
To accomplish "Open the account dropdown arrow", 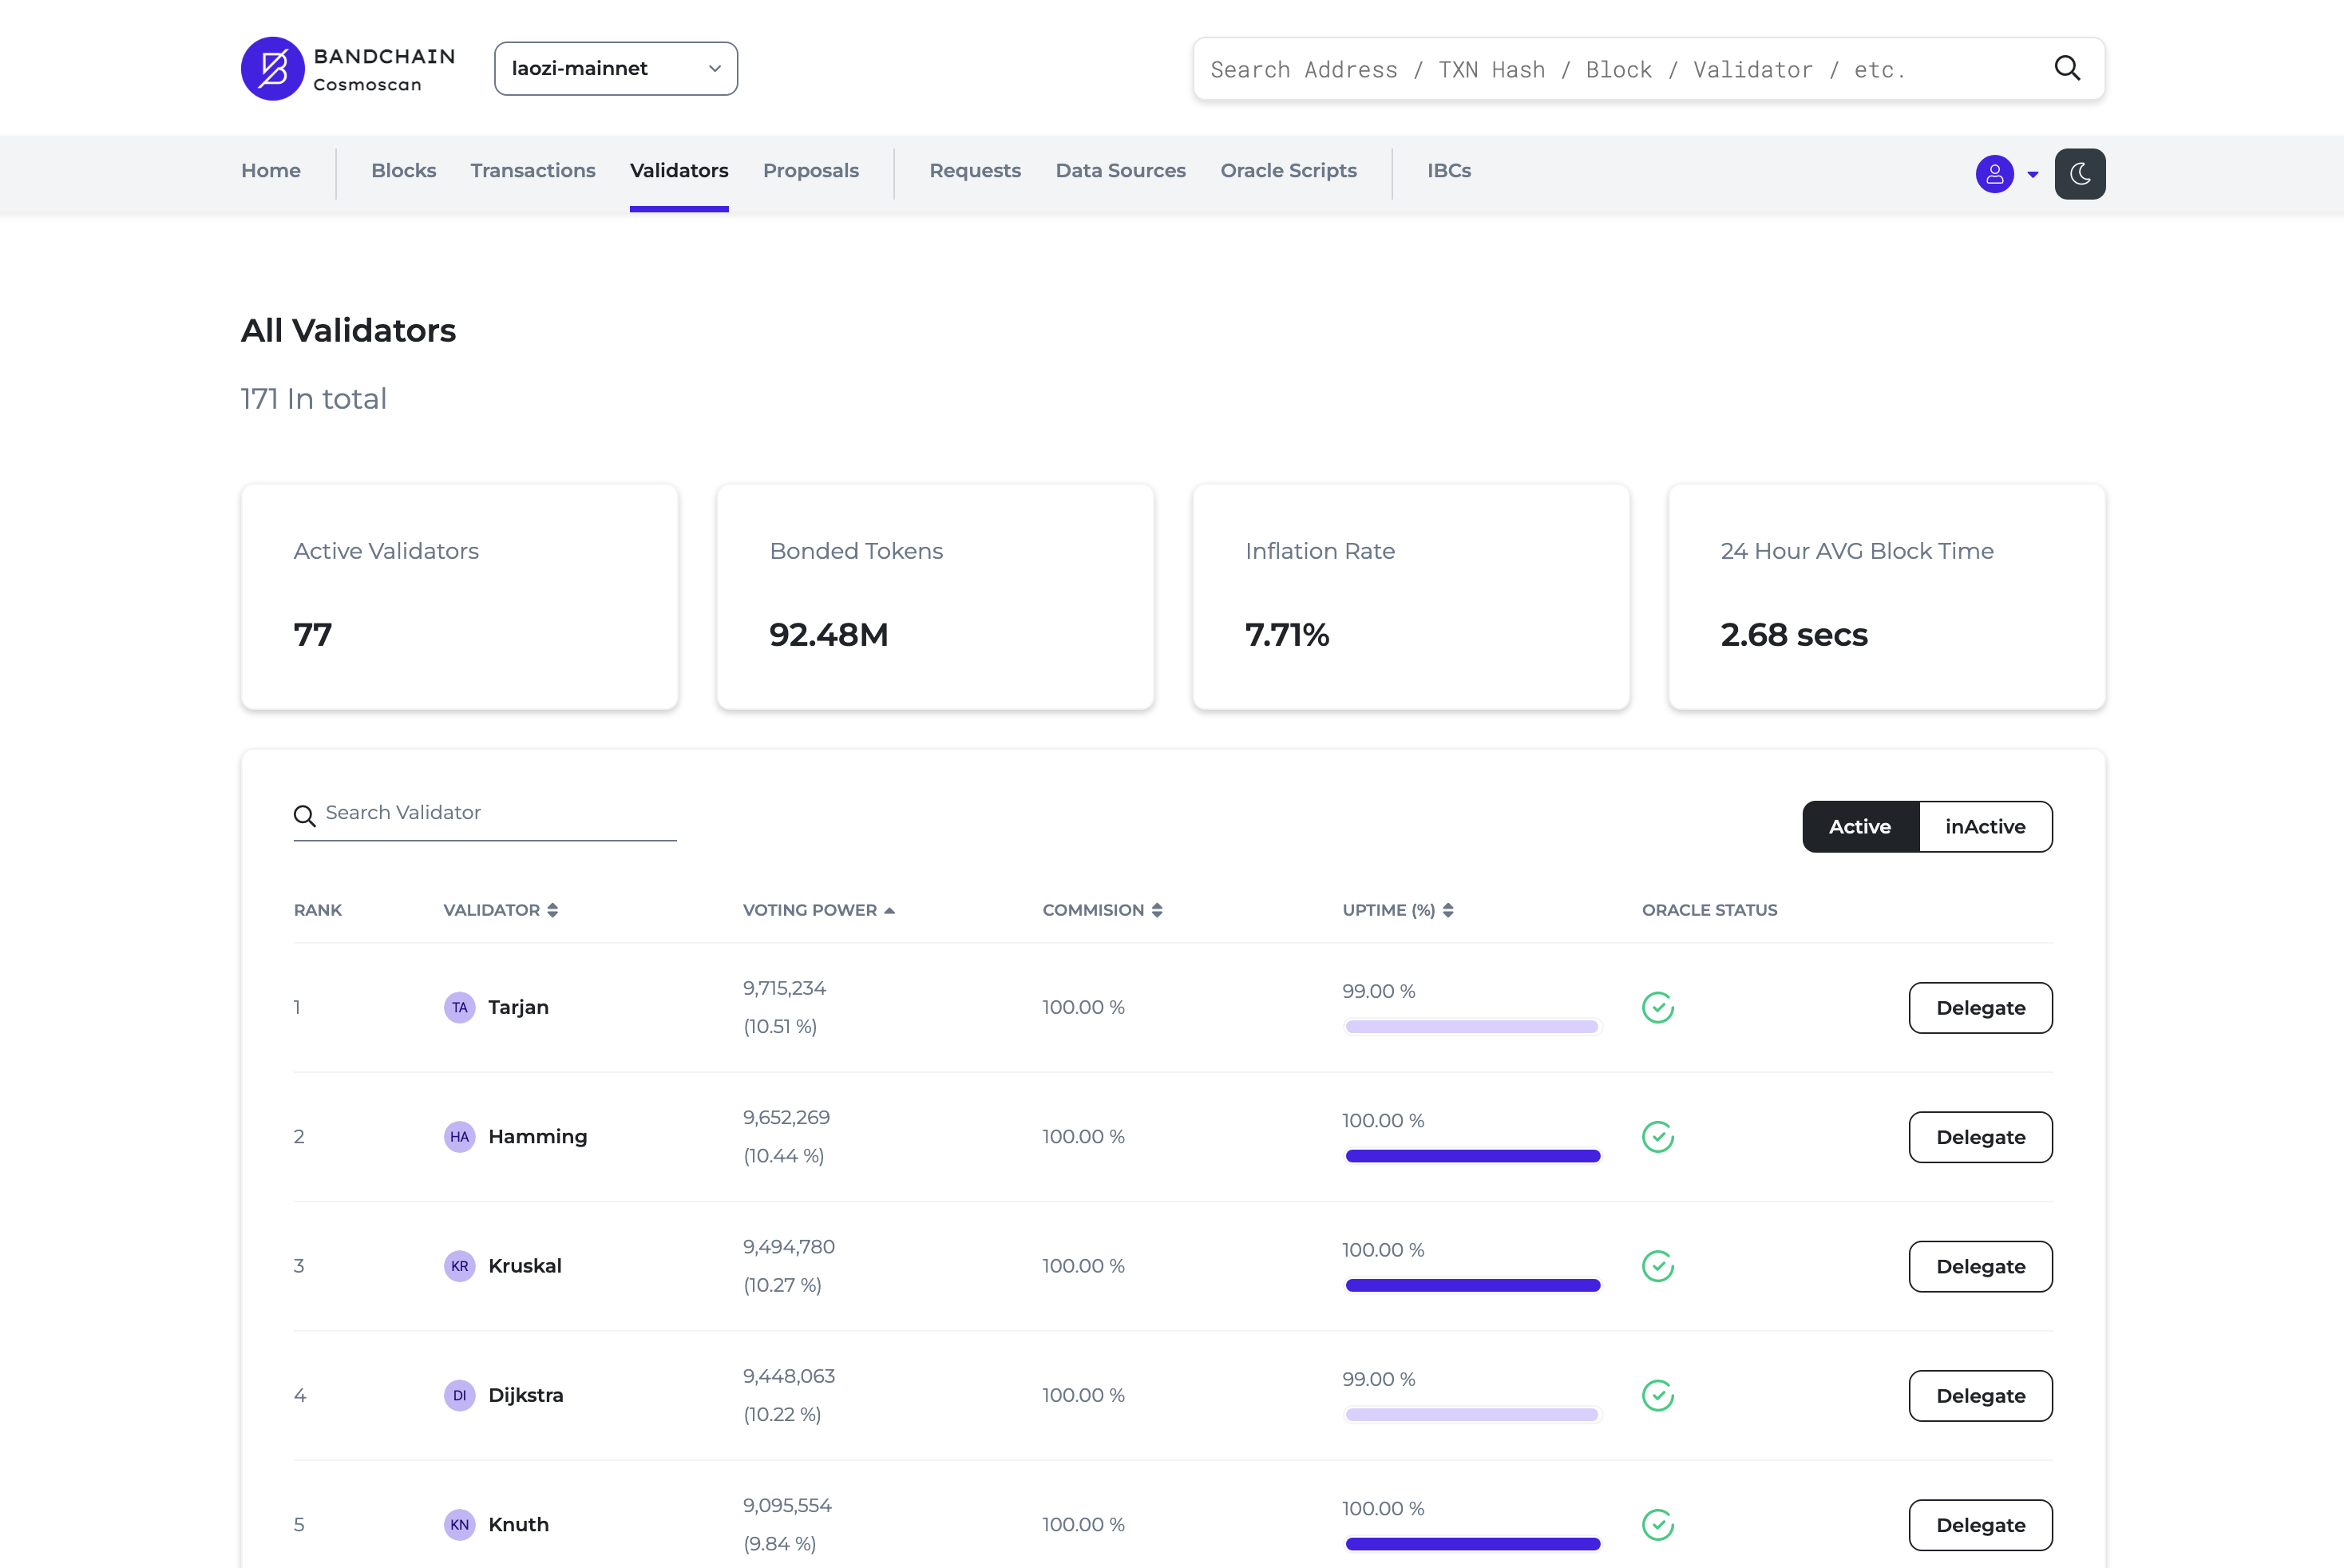I will 2033,175.
